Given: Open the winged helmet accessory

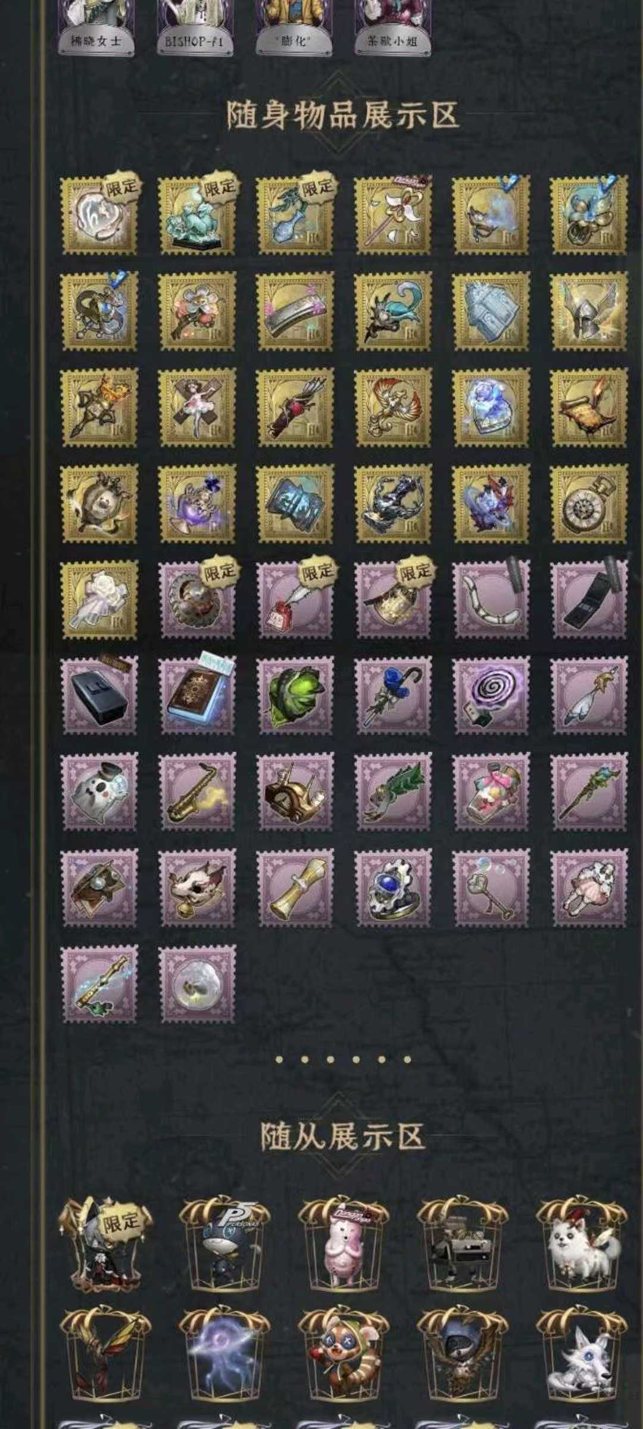Looking at the screenshot, I should 589,311.
